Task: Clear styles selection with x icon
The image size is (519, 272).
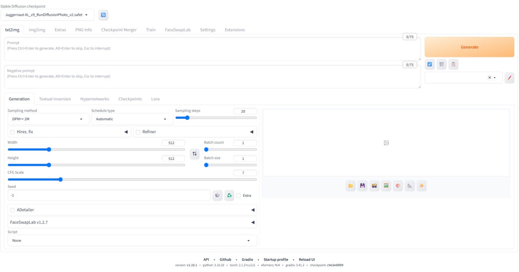Action: click(489, 78)
